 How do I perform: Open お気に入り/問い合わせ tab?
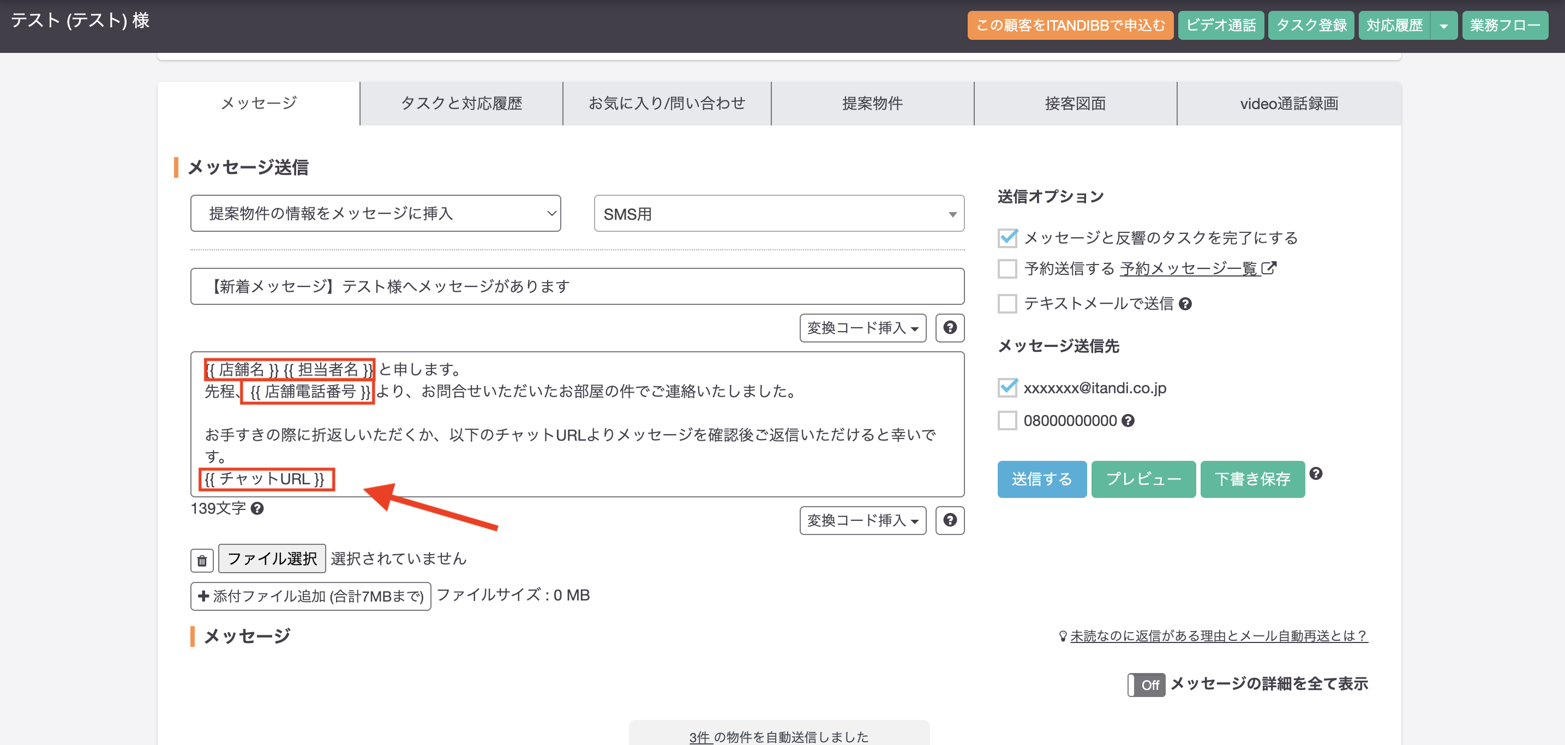point(667,103)
